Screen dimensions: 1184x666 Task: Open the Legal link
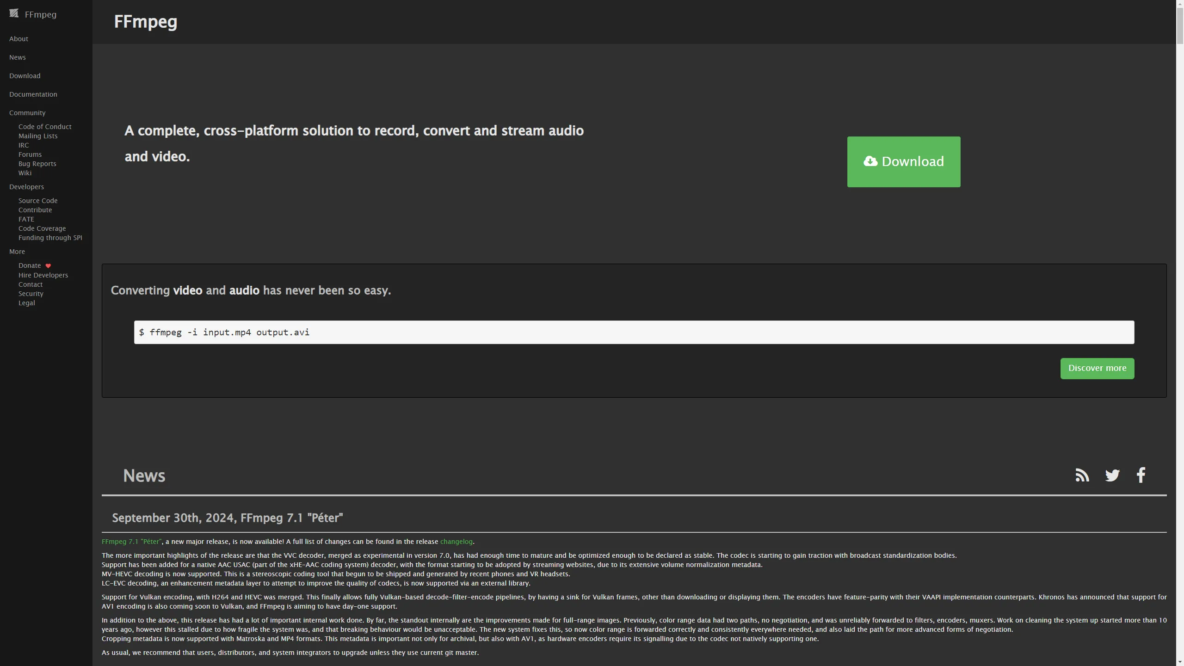coord(27,303)
